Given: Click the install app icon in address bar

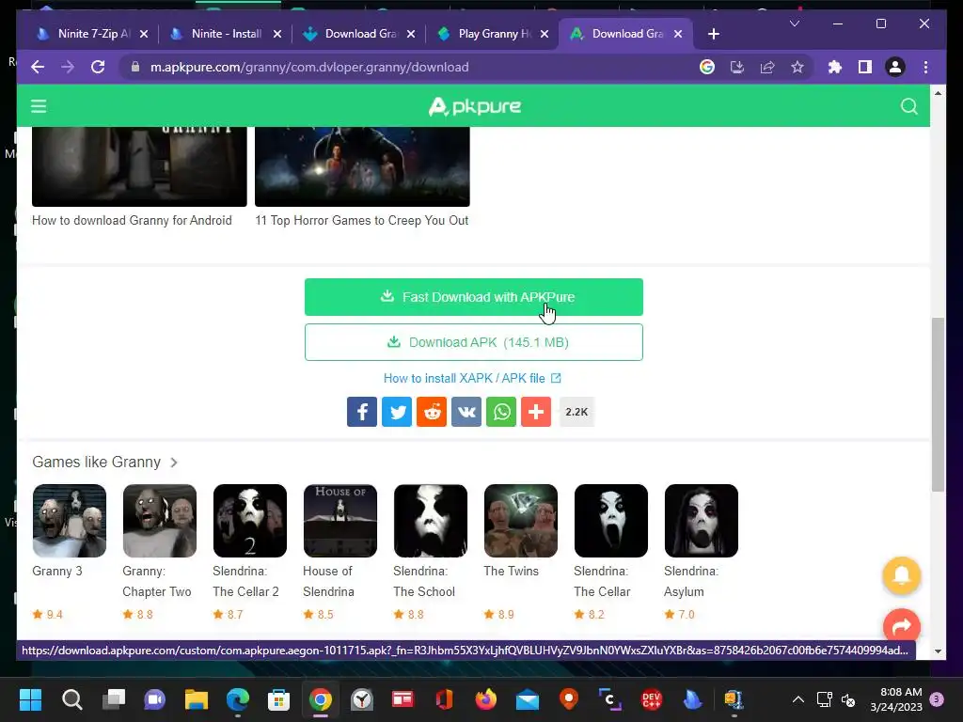Looking at the screenshot, I should coord(737,67).
